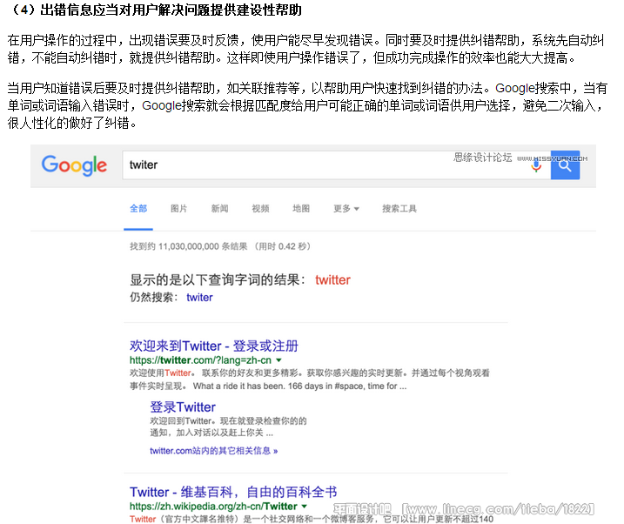Screen dimensions: 624x524
Task: Open 欢迎来到Twitter - 登录或注册 result
Action: click(214, 346)
